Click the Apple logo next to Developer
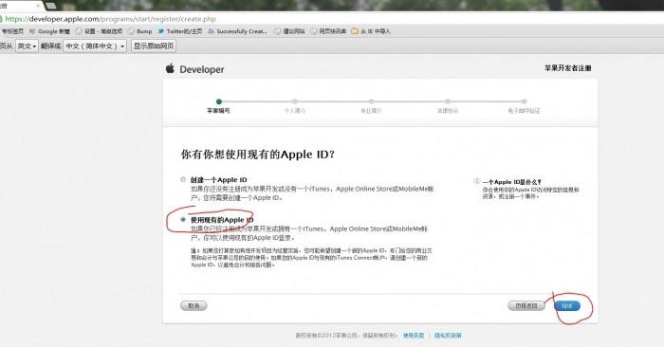Viewport: 664px width, 347px height. (x=170, y=68)
